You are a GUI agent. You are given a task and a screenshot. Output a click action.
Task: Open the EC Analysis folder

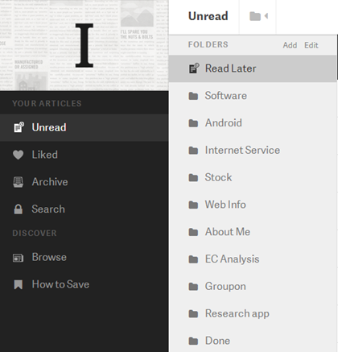253,259
